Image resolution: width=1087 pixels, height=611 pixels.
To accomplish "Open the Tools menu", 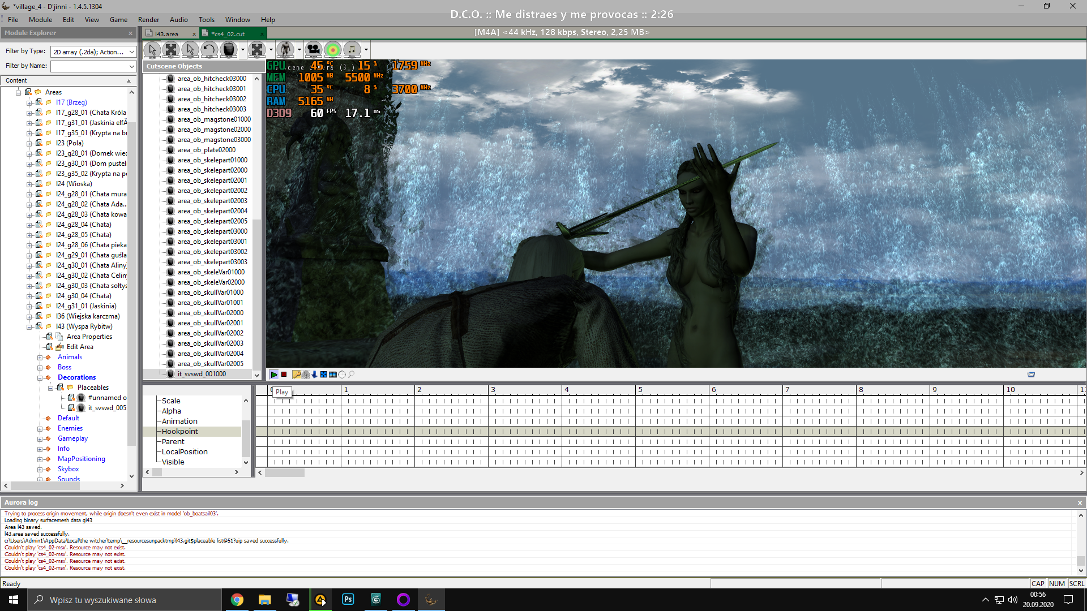I will coord(207,19).
